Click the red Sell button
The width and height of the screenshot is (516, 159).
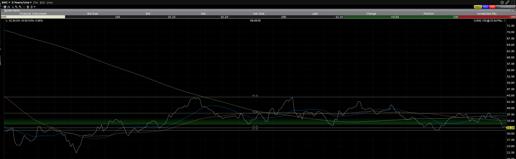coord(492,7)
